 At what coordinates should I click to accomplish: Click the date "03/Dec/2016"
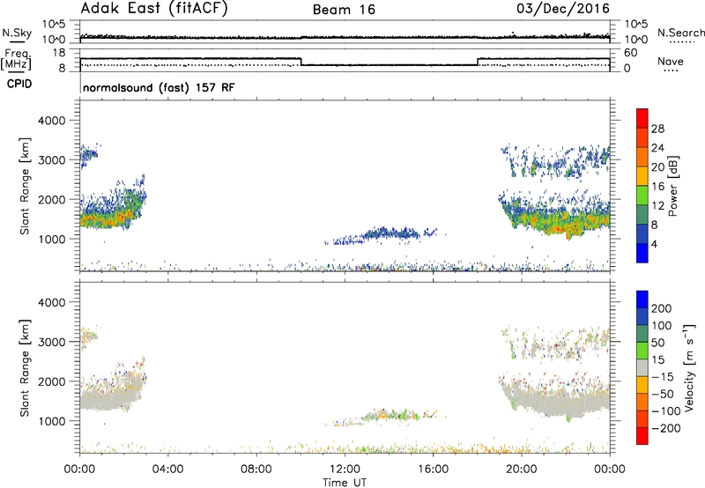(563, 9)
